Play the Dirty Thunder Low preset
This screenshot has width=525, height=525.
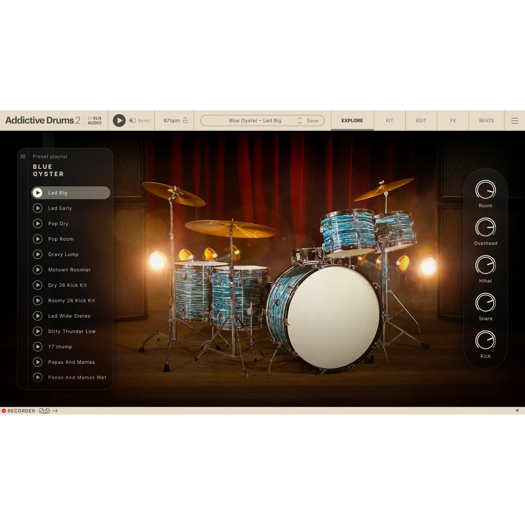pyautogui.click(x=38, y=331)
